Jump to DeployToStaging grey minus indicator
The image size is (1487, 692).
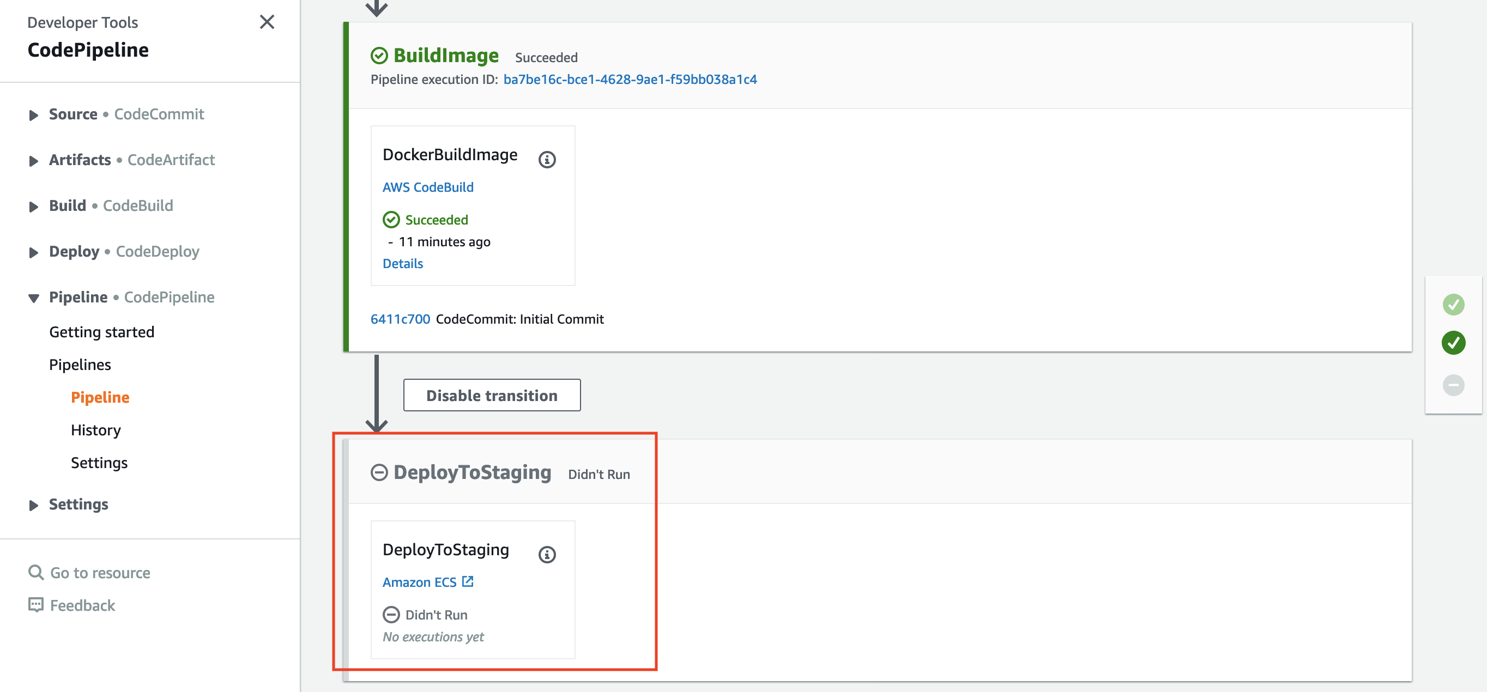click(x=1453, y=385)
